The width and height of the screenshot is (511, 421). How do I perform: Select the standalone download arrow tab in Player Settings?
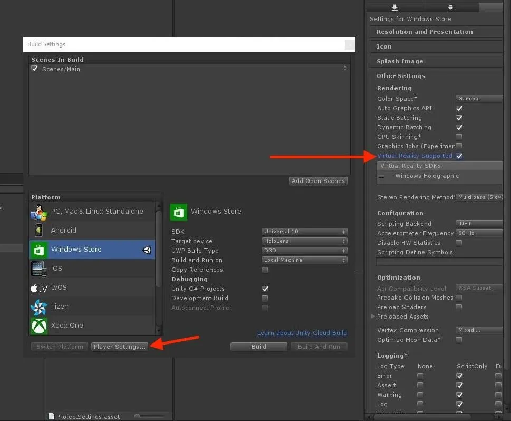[394, 7]
